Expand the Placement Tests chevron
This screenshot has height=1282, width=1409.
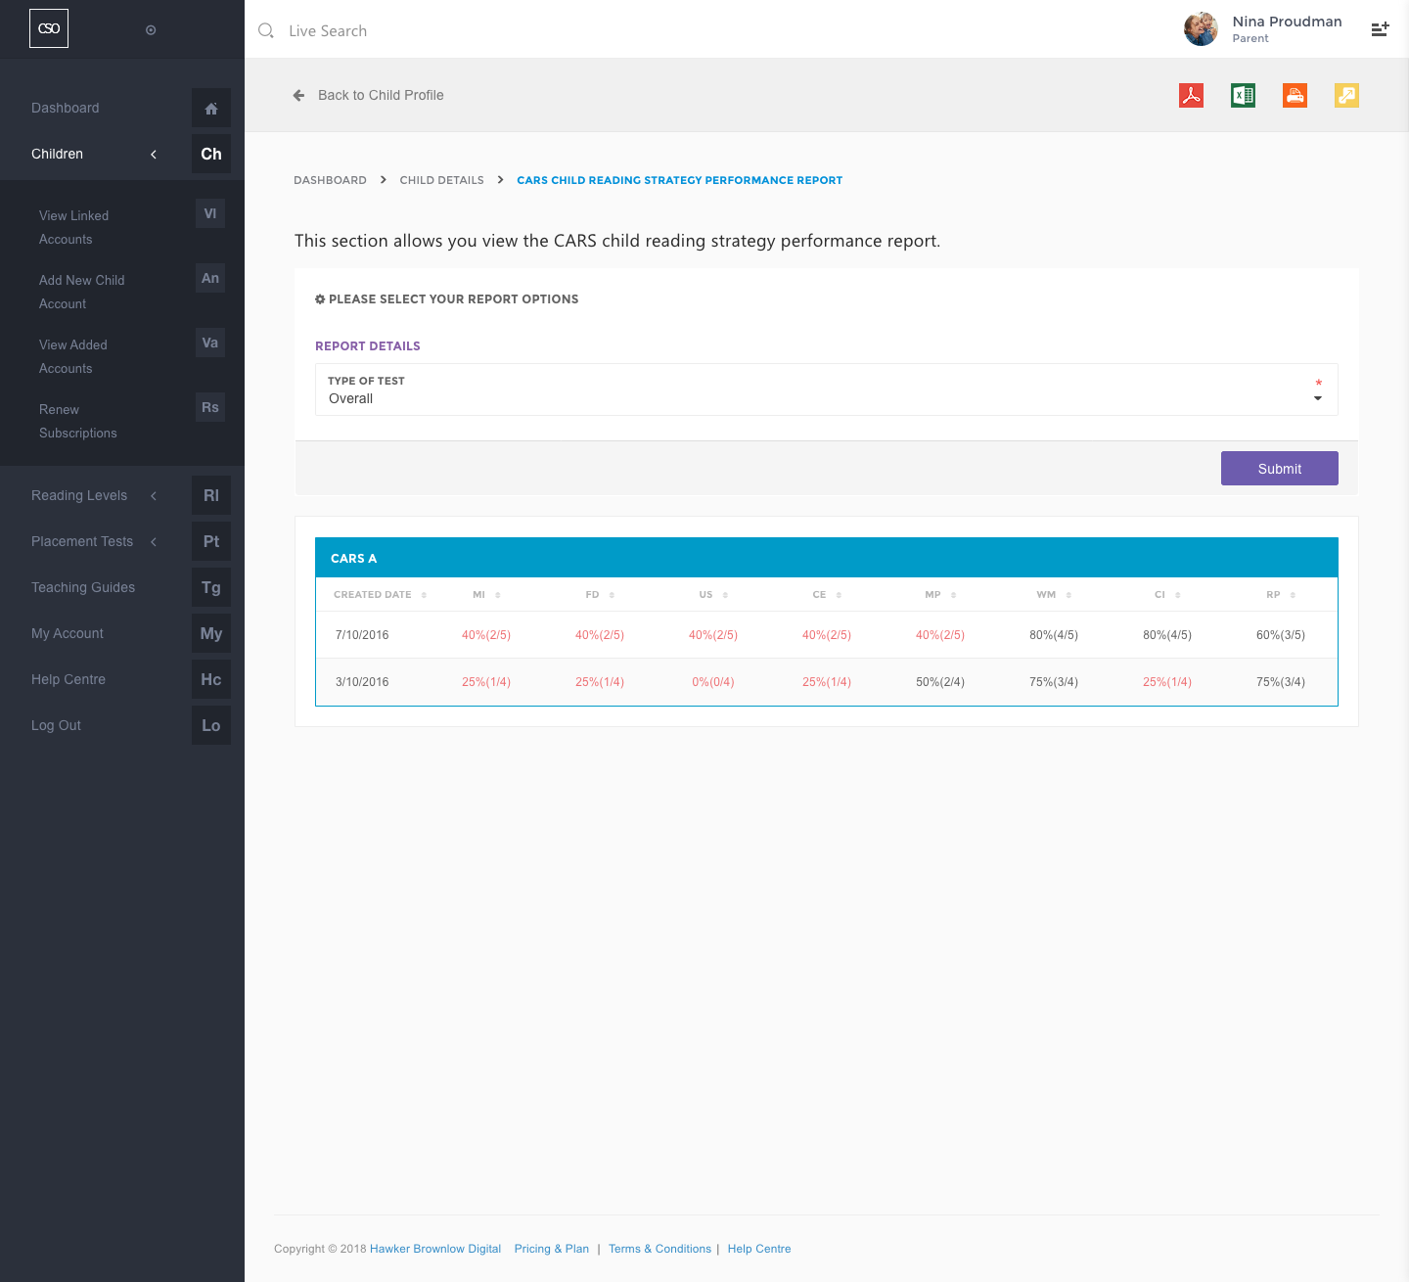[154, 541]
